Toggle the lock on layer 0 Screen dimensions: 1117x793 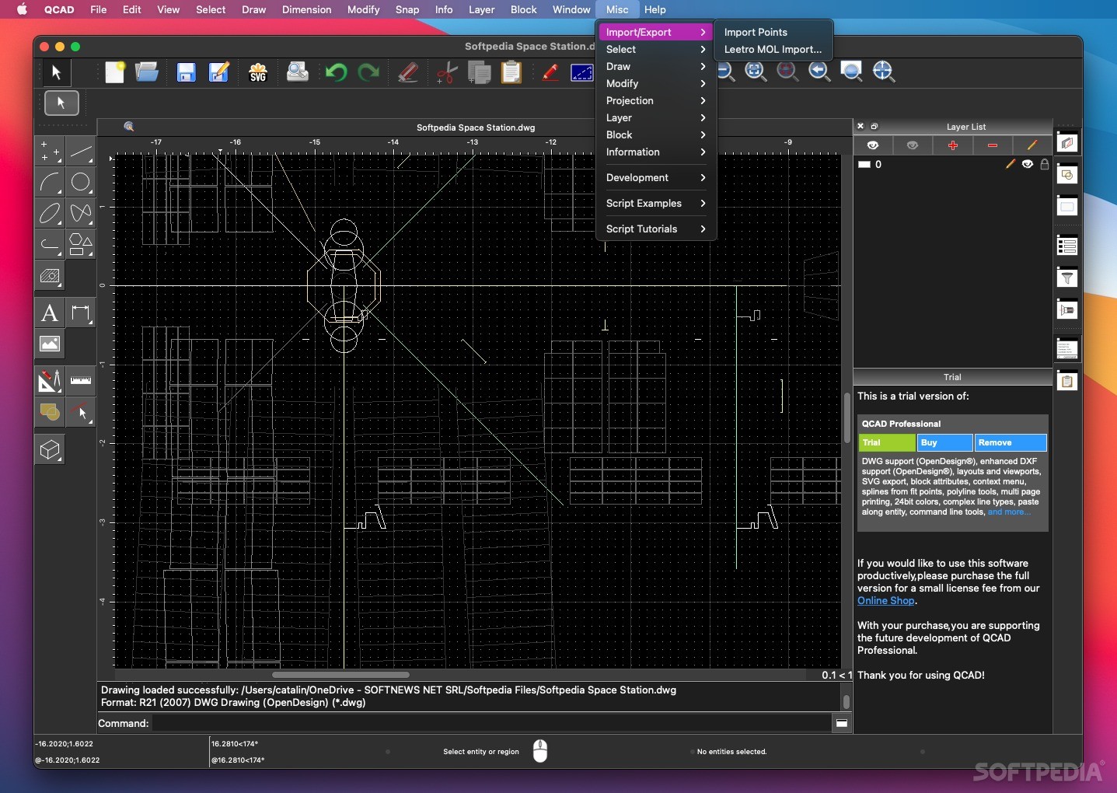[1045, 164]
